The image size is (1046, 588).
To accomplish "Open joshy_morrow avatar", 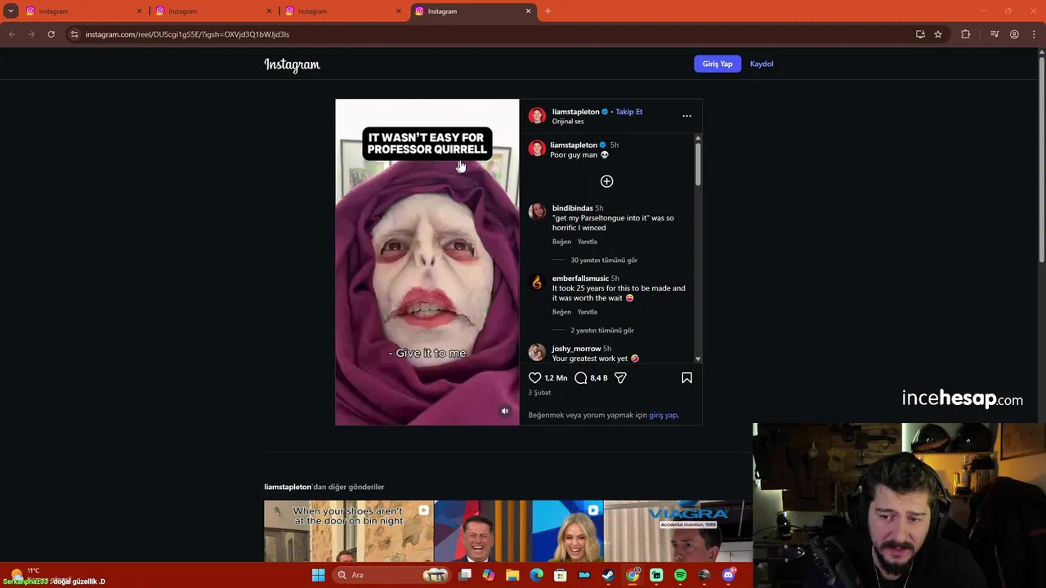I will [x=537, y=352].
